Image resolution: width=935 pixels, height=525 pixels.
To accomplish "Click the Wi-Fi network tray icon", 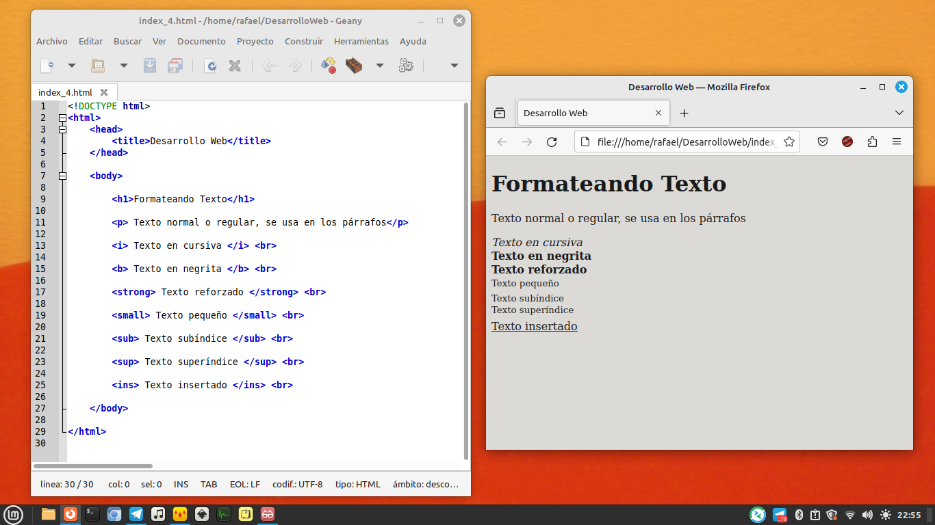I will (850, 515).
